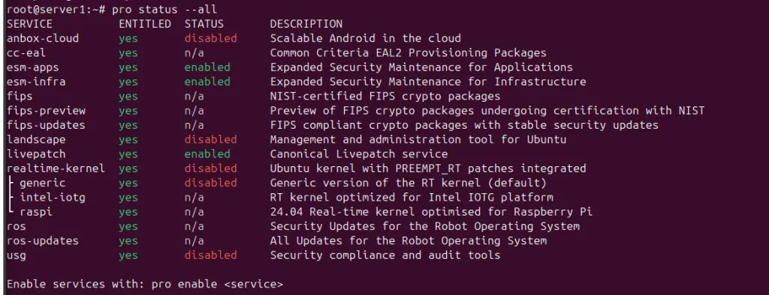Click the 'pro enable <service>' hint text
This screenshot has height=295, width=769.
217,285
